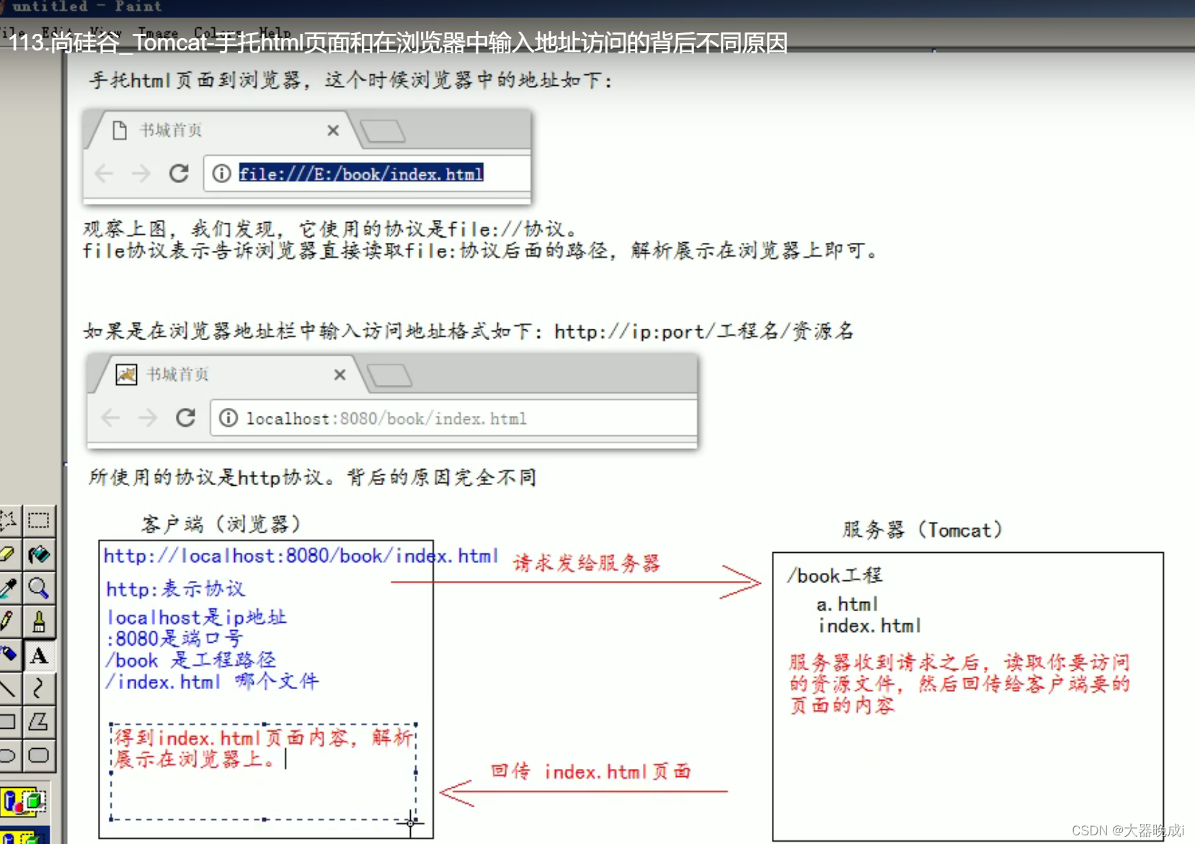
Task: Click the reload icon beside the file:///E:/book/index.html address
Action: click(x=179, y=173)
